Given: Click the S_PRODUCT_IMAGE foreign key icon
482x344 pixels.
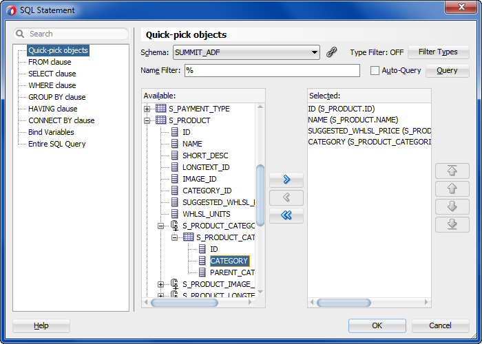Looking at the screenshot, I should click(x=174, y=284).
